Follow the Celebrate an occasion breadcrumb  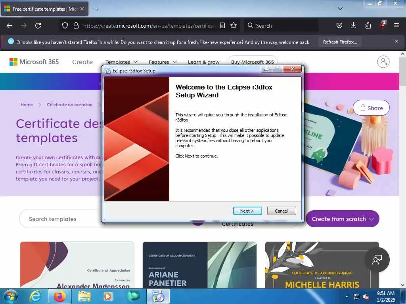coord(69,104)
